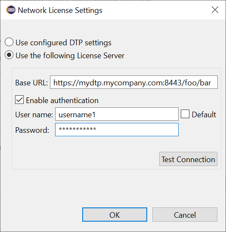Close the Network License Settings dialog
226x232 pixels.
point(215,10)
